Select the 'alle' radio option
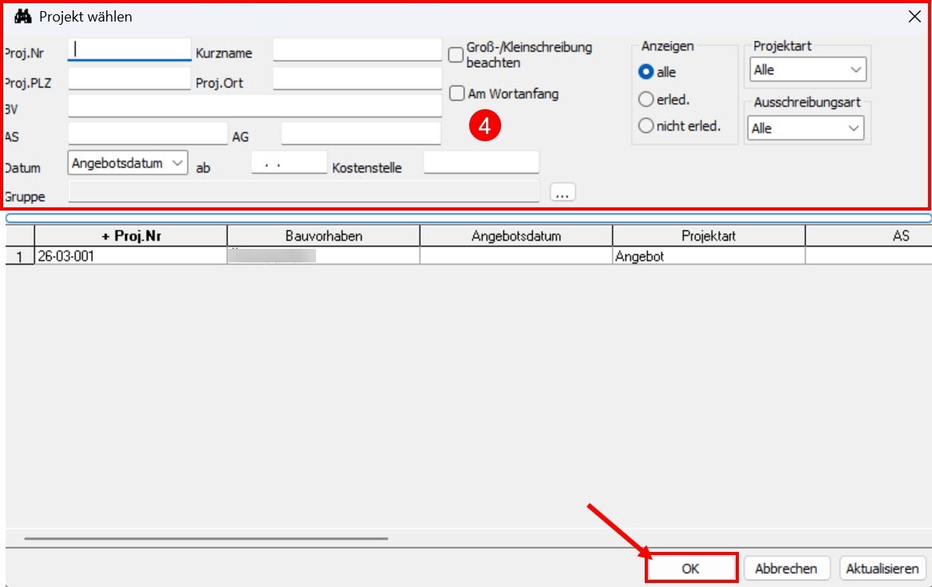932x587 pixels. [646, 72]
